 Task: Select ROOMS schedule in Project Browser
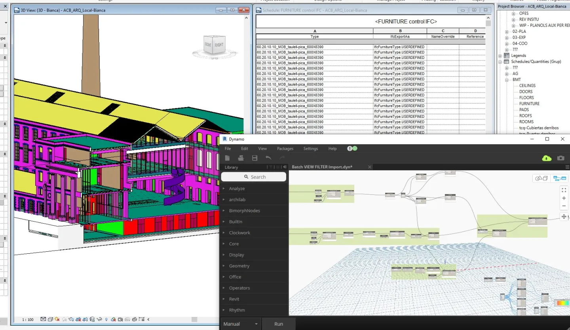(x=526, y=122)
